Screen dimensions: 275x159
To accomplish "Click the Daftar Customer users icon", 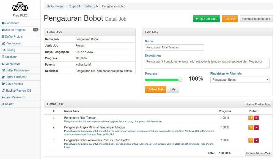I will 3,77.
